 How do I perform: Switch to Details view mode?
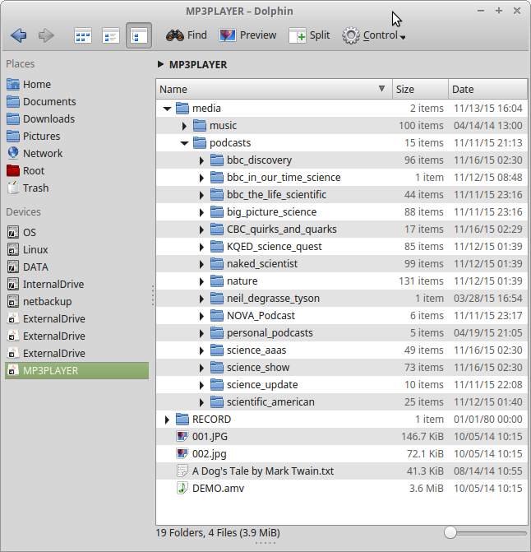click(x=139, y=35)
